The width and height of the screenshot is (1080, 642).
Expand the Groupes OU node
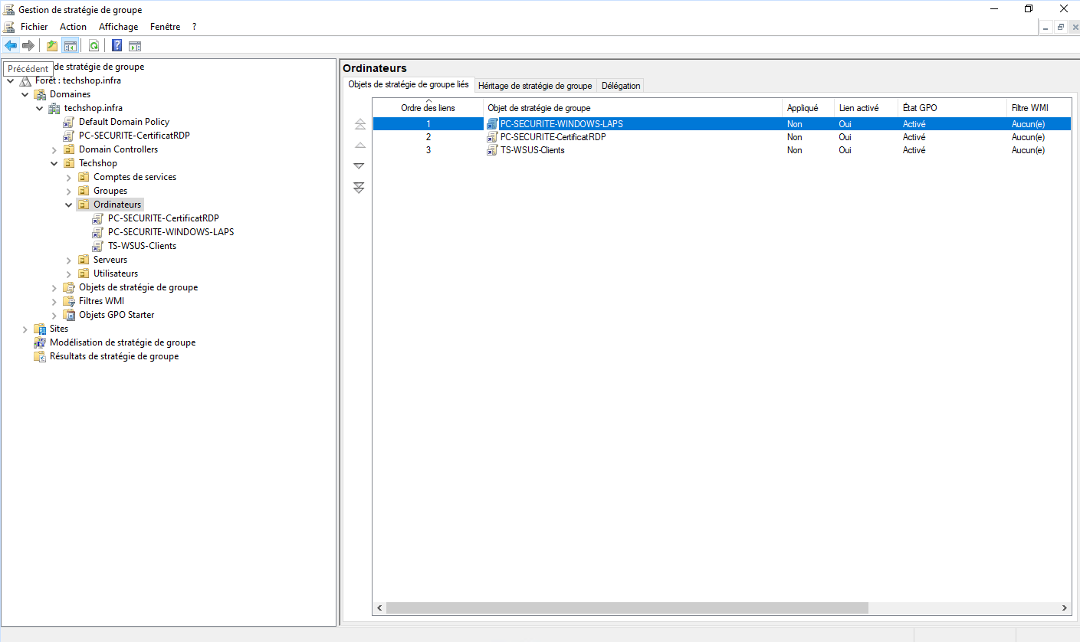pos(69,191)
